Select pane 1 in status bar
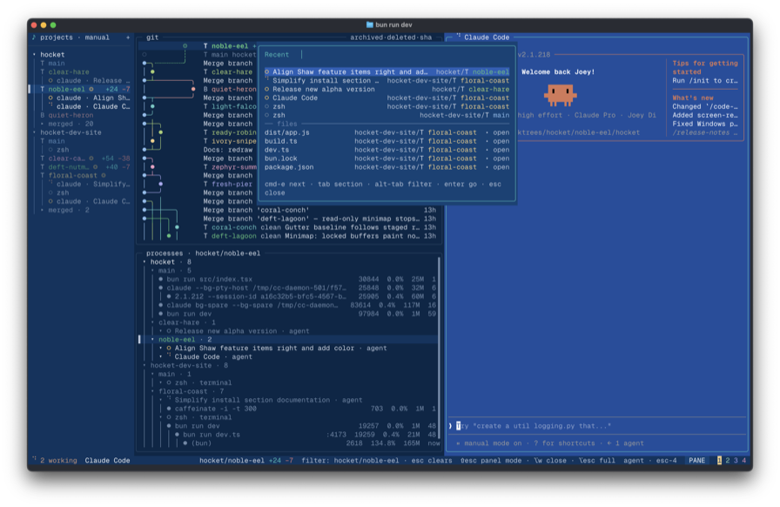The height and width of the screenshot is (507, 780). 719,460
